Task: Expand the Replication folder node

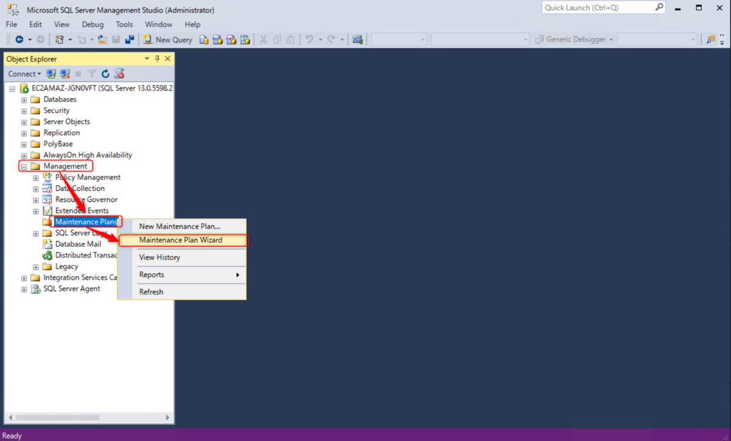Action: (24, 133)
